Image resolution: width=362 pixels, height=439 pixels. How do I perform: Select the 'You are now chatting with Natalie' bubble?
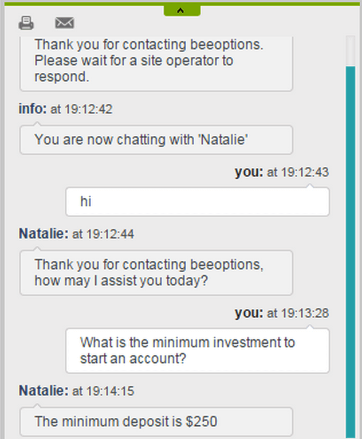(156, 140)
